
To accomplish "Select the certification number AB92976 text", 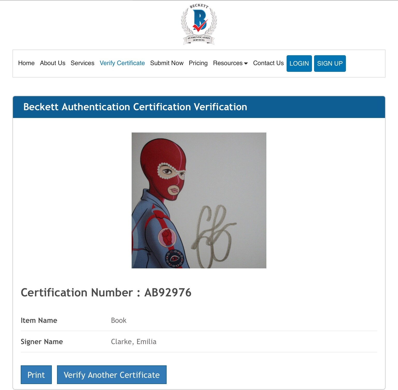I will click(168, 292).
